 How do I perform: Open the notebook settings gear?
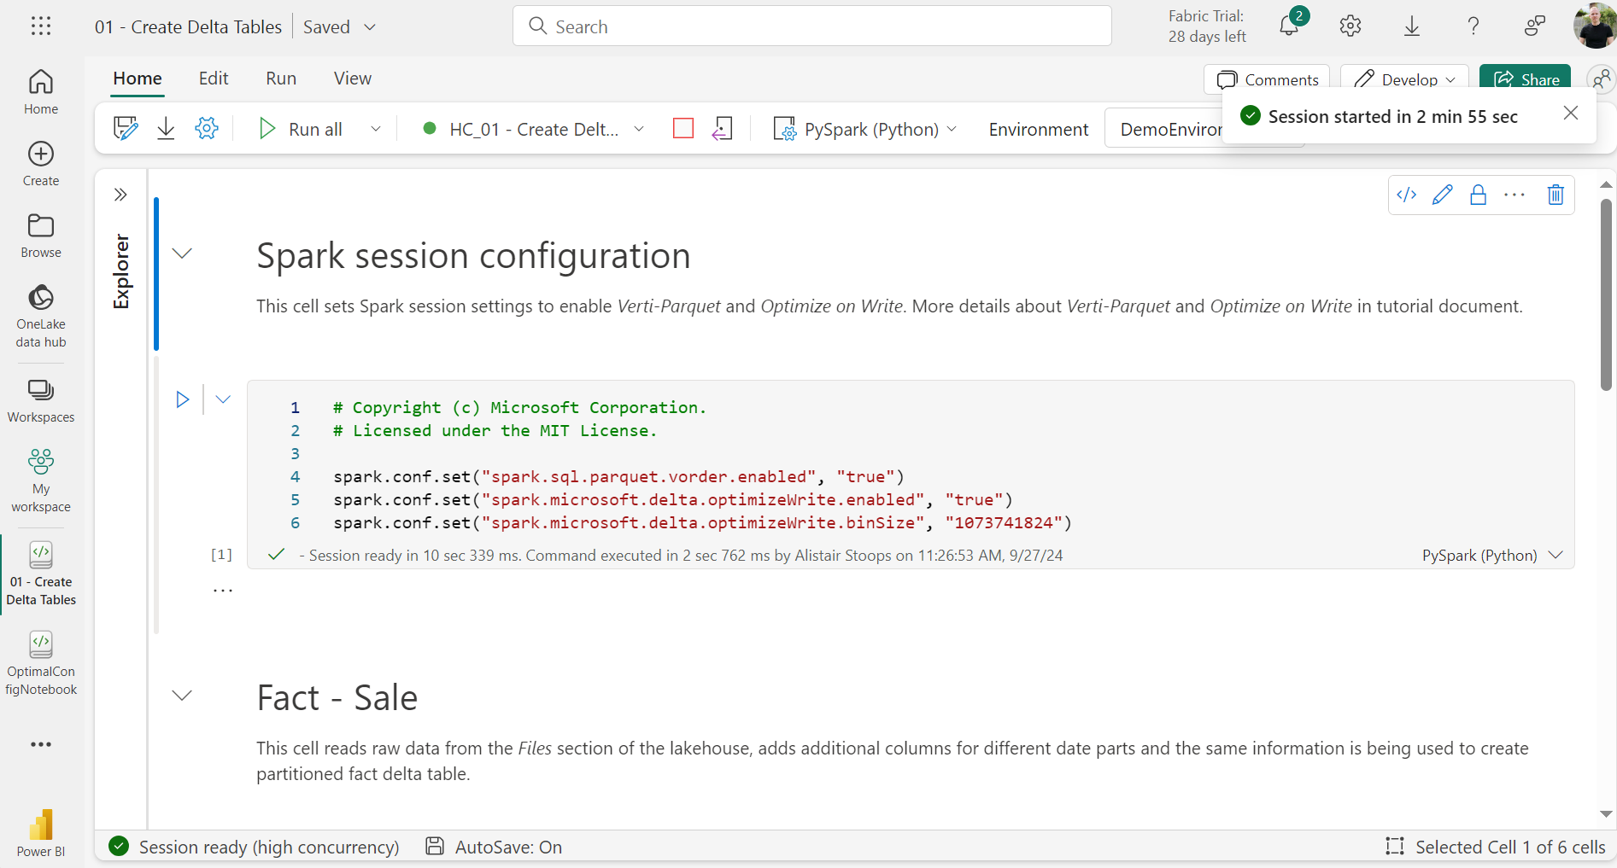point(206,128)
